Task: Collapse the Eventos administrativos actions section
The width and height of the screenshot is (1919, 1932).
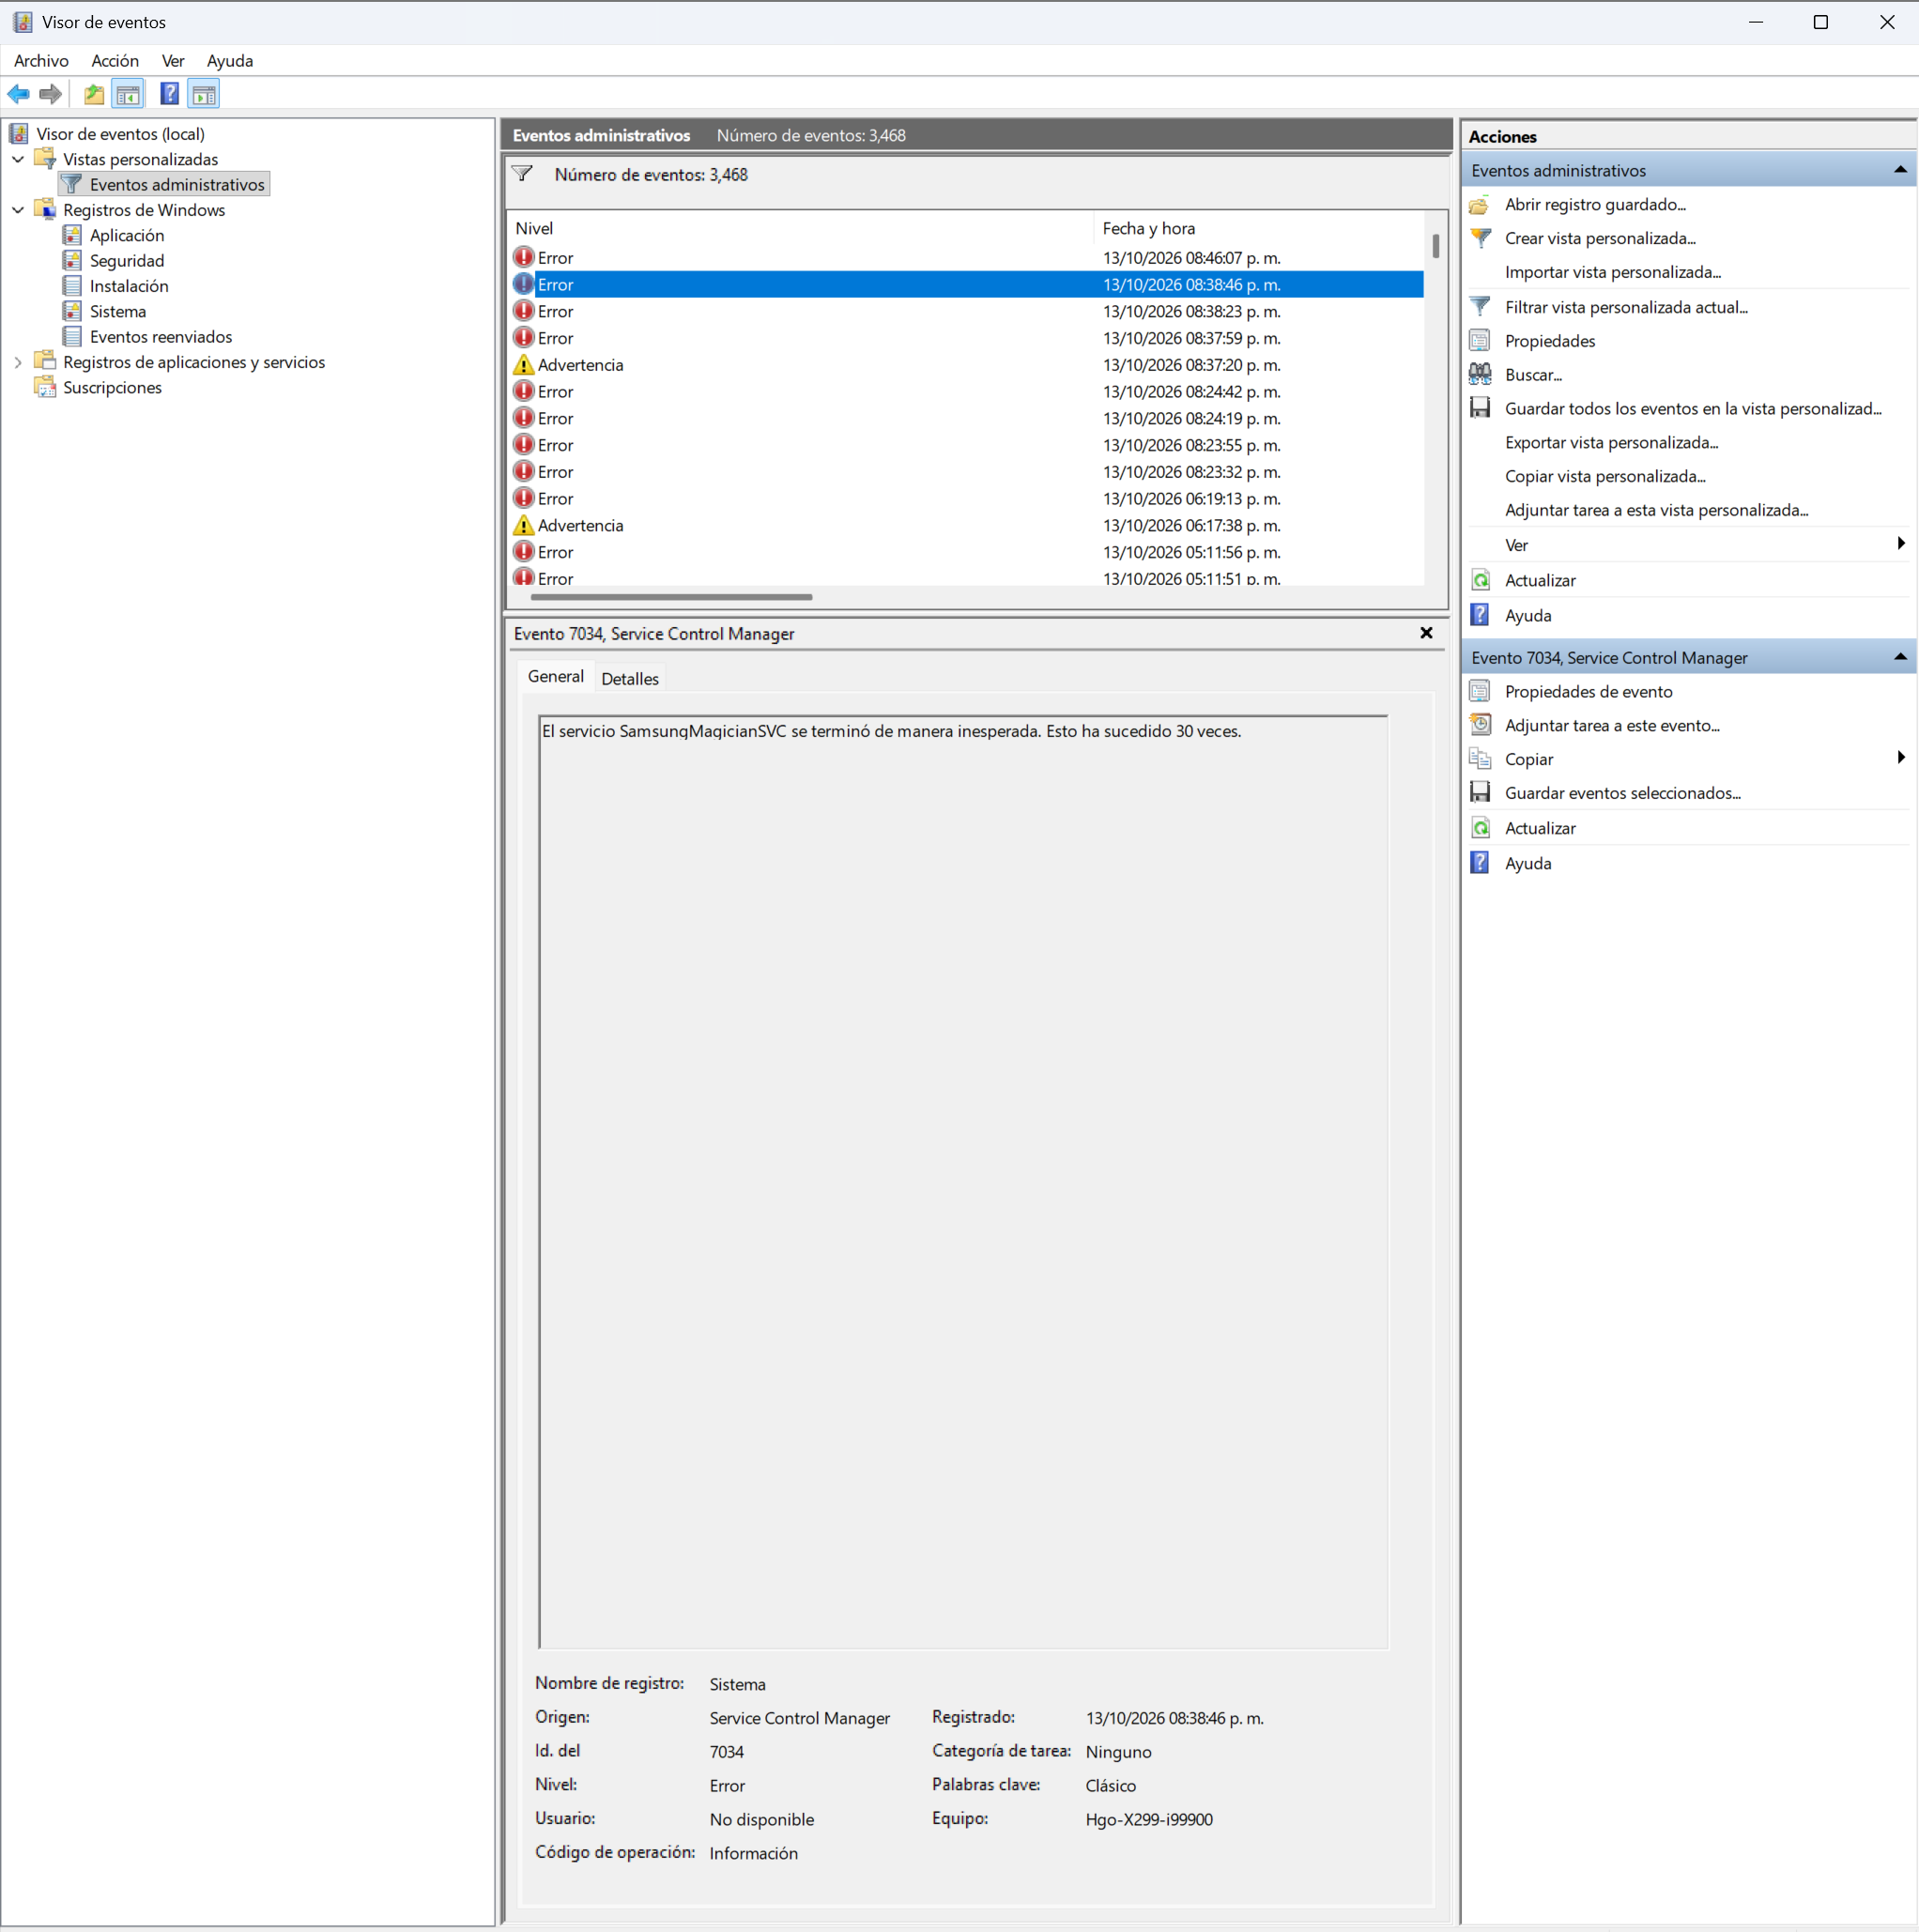Action: click(x=1899, y=170)
